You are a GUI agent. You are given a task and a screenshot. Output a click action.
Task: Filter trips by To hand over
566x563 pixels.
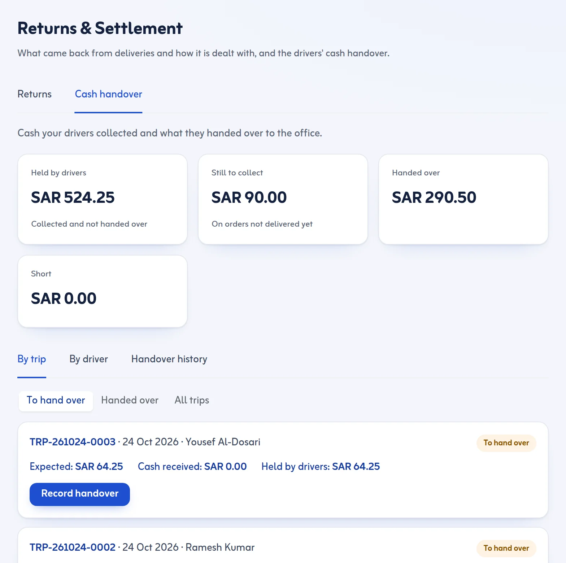click(56, 400)
